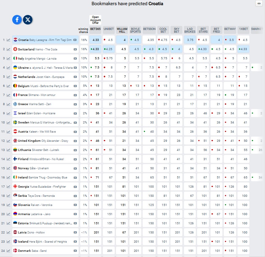This screenshot has height=257, width=265.
Task: Click 1XBET odds 4.33 for Switzerland
Action: (x=243, y=49)
